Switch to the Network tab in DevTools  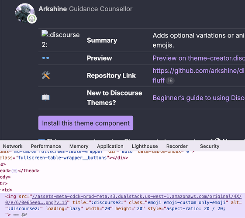tap(13, 146)
